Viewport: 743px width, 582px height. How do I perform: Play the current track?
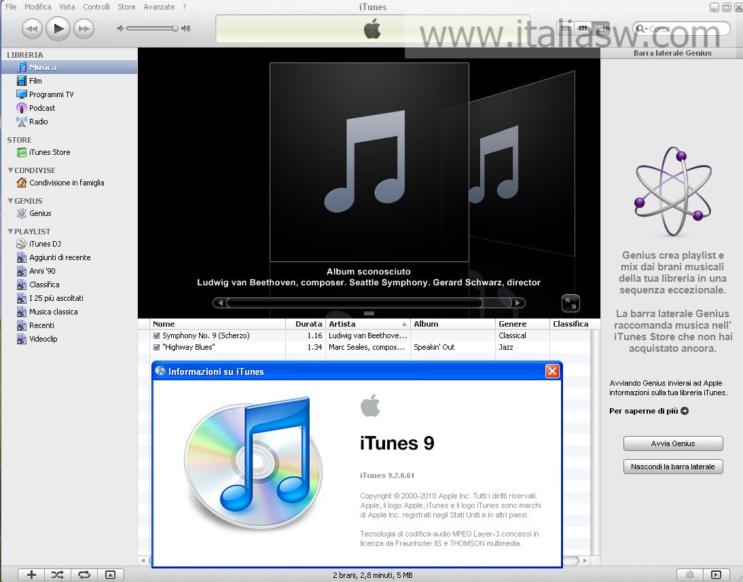(58, 29)
